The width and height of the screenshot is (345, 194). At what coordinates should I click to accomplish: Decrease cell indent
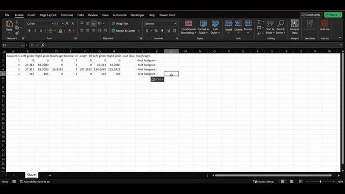[100, 31]
